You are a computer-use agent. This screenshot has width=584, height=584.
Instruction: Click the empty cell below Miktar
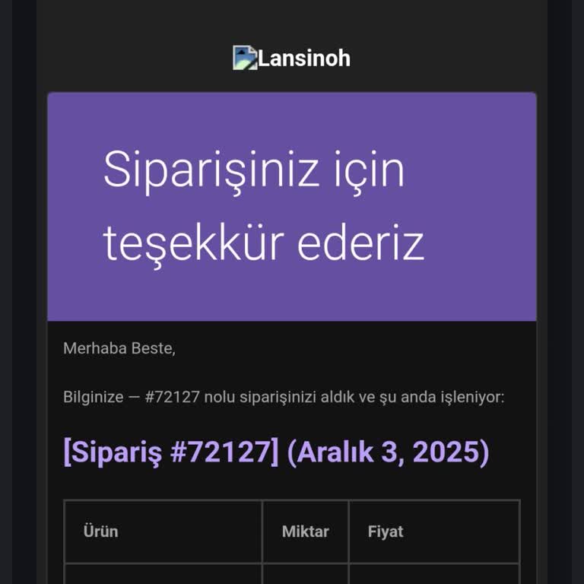(305, 573)
